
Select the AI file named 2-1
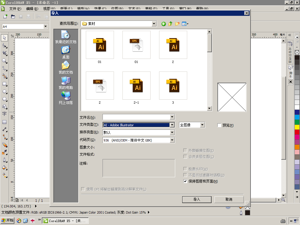point(137,88)
